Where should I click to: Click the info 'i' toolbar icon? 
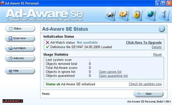point(164,14)
